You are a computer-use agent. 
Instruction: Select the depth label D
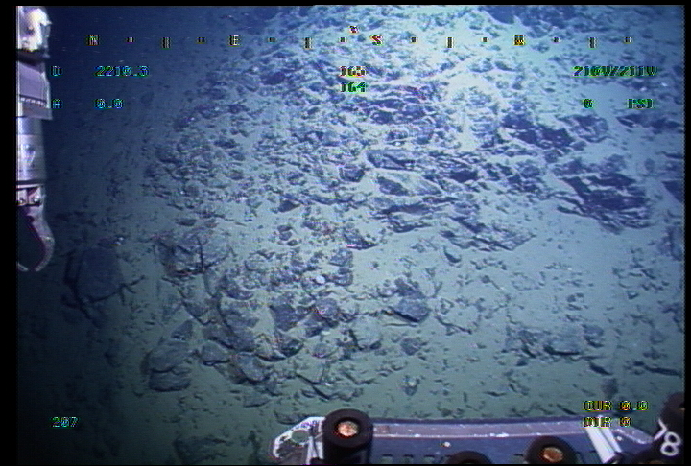point(57,71)
